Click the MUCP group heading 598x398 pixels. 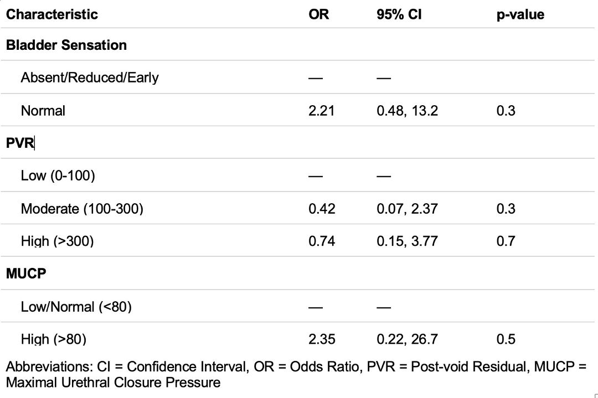tap(26, 273)
